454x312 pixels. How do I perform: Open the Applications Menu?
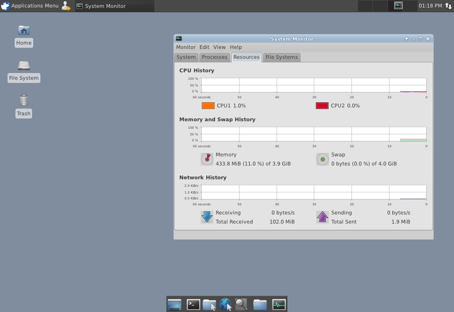30,6
